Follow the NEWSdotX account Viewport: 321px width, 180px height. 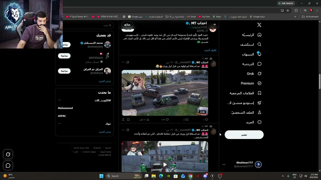[x=64, y=56]
